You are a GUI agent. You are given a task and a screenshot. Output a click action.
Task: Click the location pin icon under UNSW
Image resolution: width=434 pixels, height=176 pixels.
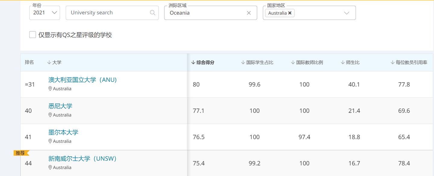point(50,167)
